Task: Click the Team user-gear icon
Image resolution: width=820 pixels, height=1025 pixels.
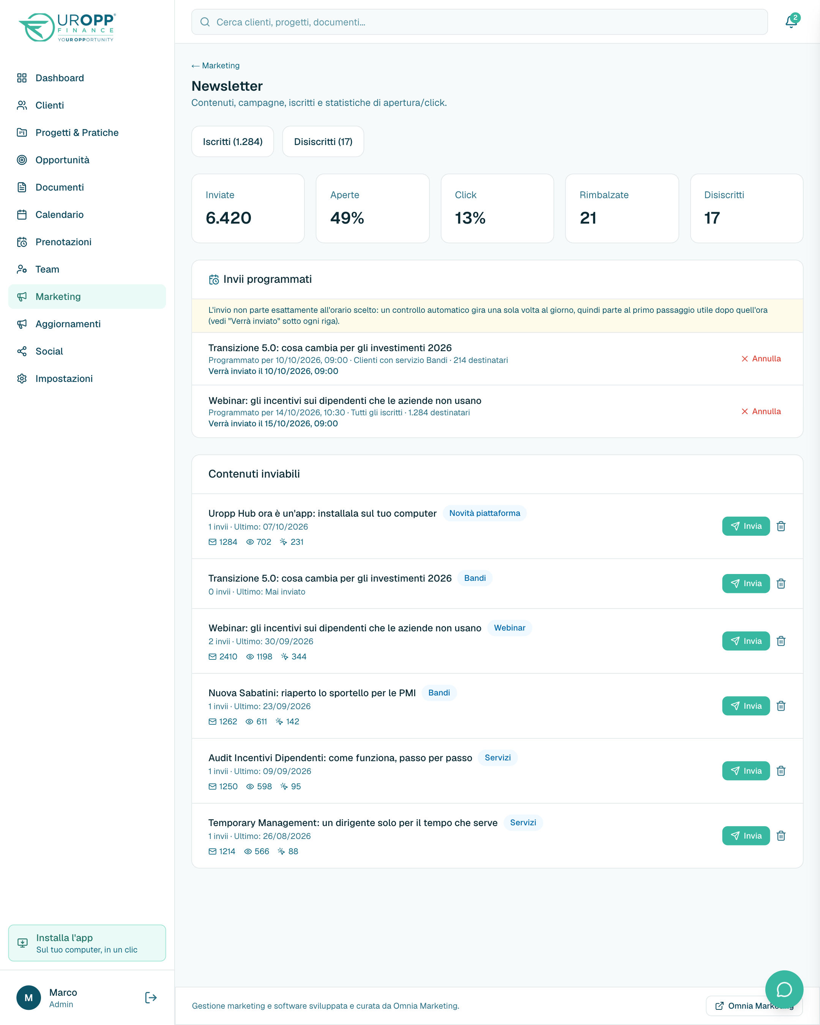Action: point(22,269)
